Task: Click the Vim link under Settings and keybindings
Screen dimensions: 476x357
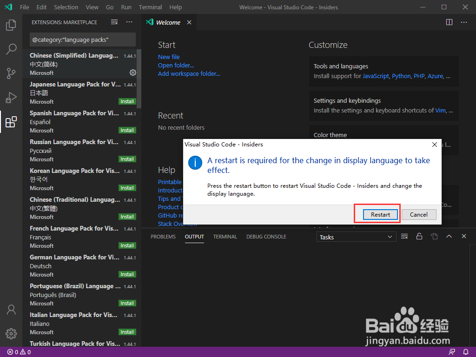Action: pos(440,111)
